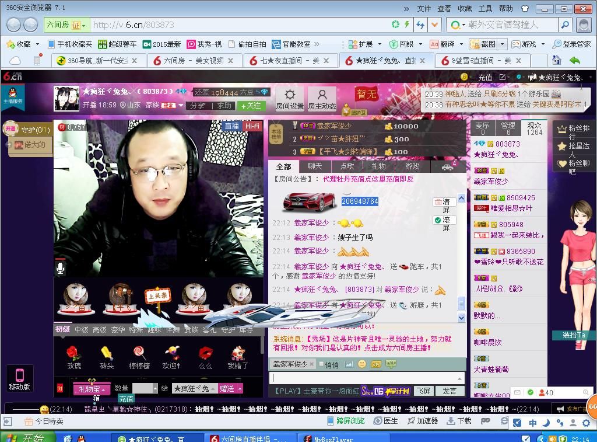Viewport: 597px width, 442px height.
Task: Open the 下载 download manager
Action: (459, 420)
